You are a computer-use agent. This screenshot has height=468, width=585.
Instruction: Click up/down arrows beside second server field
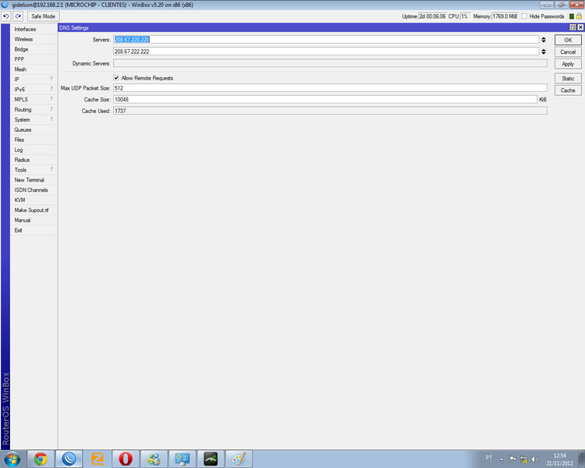coord(544,51)
